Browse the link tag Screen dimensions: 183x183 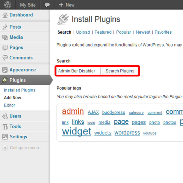coord(65,122)
